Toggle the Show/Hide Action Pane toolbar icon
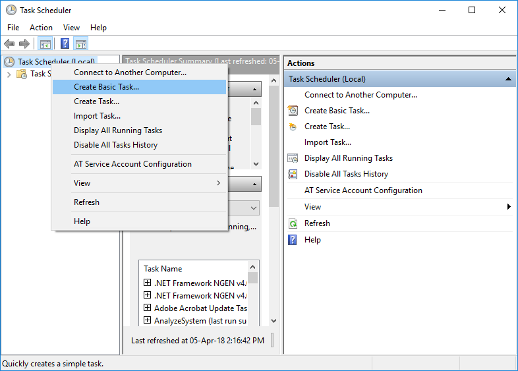The image size is (518, 371). point(80,44)
